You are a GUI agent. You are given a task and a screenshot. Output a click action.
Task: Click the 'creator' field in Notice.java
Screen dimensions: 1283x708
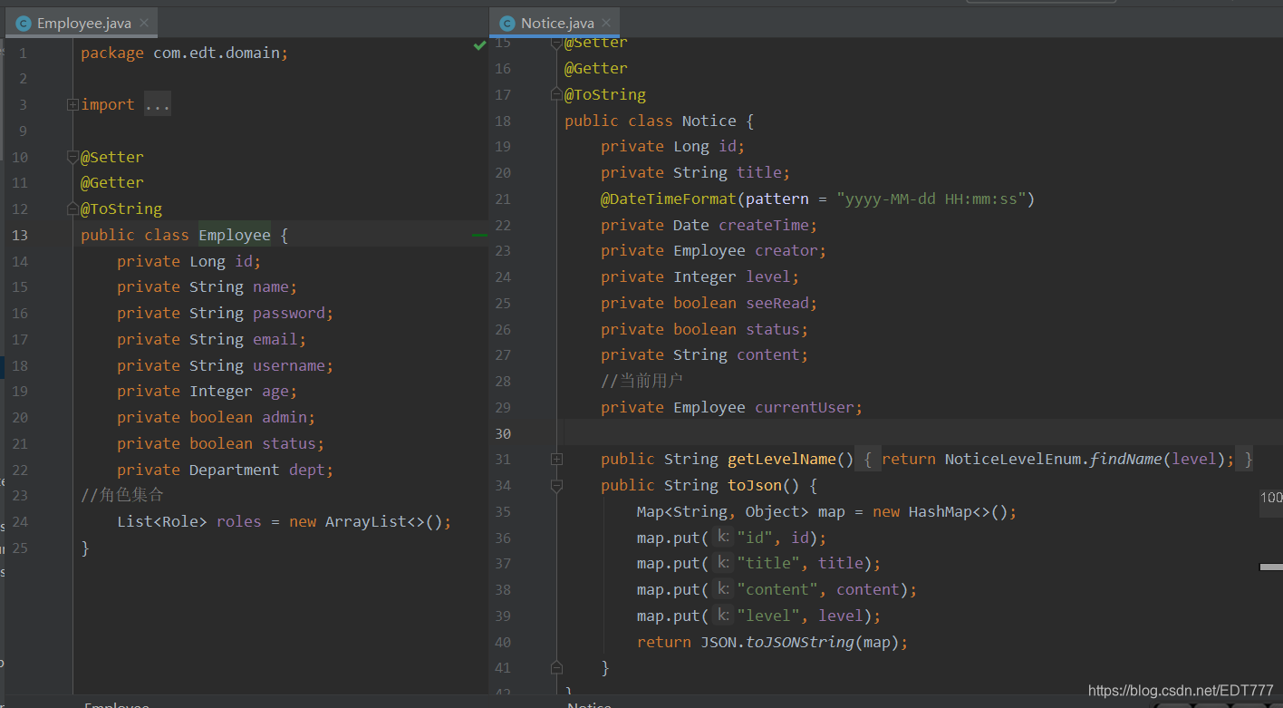pos(786,251)
